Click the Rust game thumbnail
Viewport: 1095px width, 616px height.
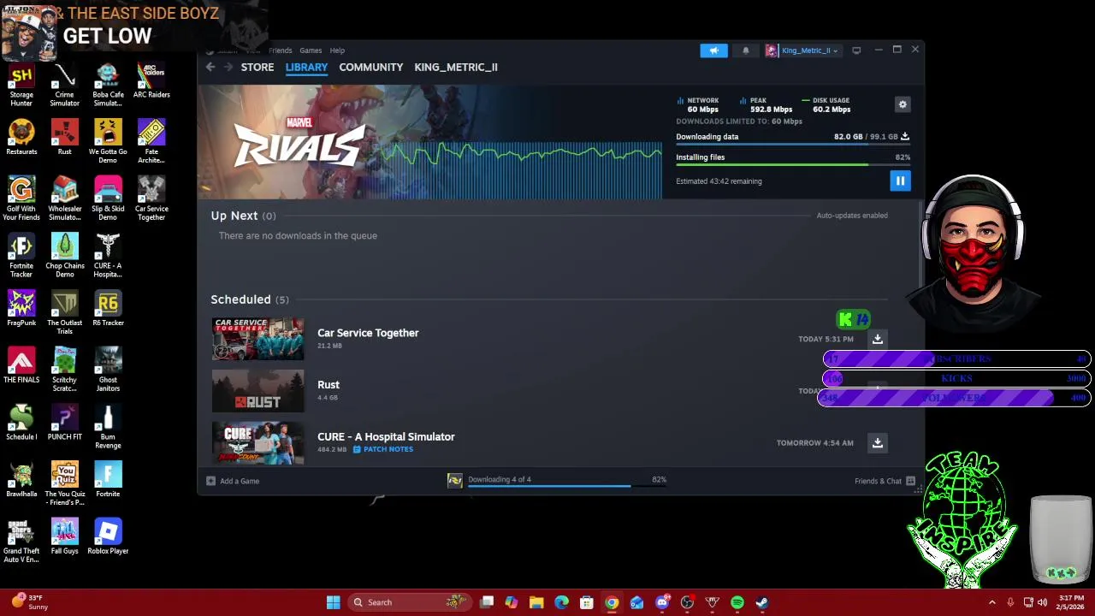click(257, 391)
